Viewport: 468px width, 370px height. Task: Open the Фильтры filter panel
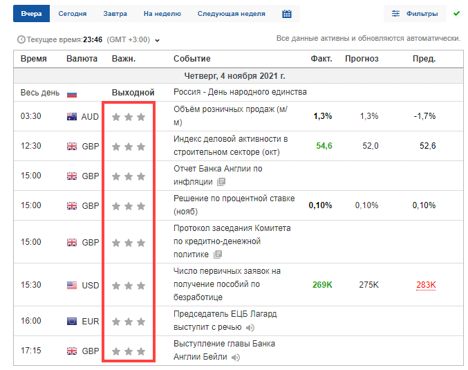[x=414, y=14]
